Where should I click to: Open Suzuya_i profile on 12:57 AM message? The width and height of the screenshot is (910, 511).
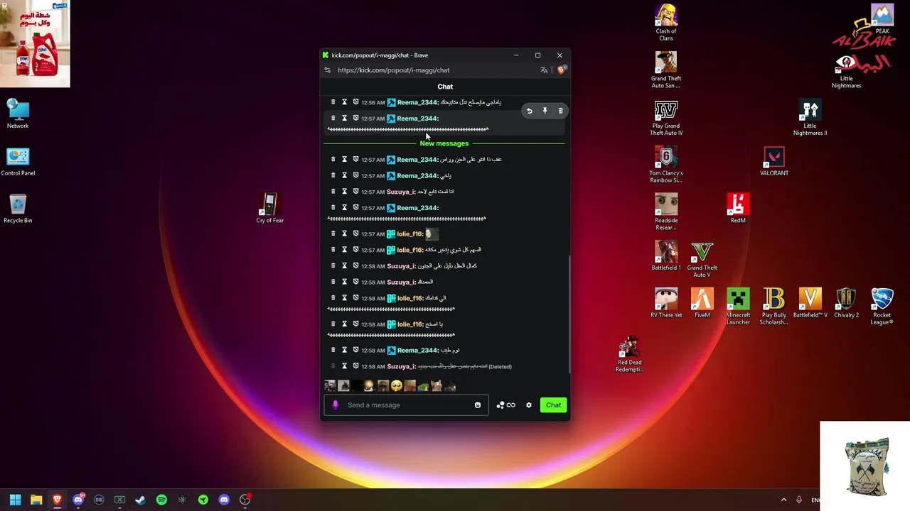[401, 192]
